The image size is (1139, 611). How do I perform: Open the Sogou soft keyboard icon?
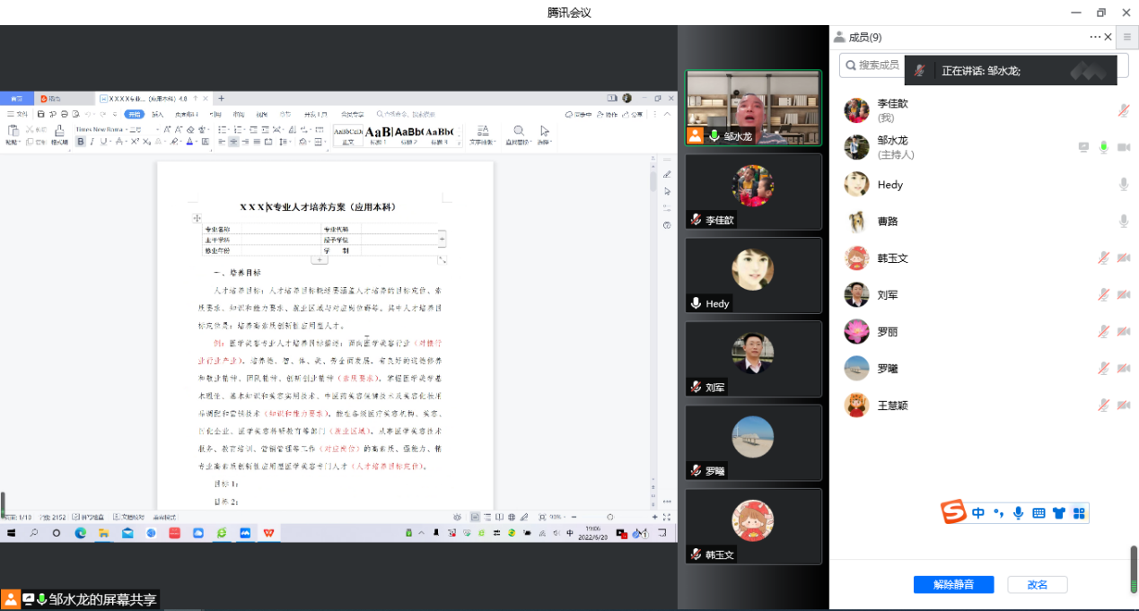(x=1038, y=513)
